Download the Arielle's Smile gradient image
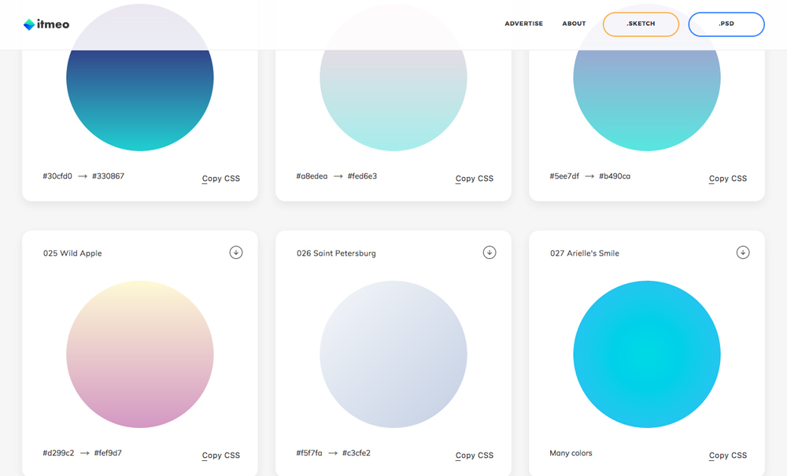The height and width of the screenshot is (476, 787). pos(743,253)
